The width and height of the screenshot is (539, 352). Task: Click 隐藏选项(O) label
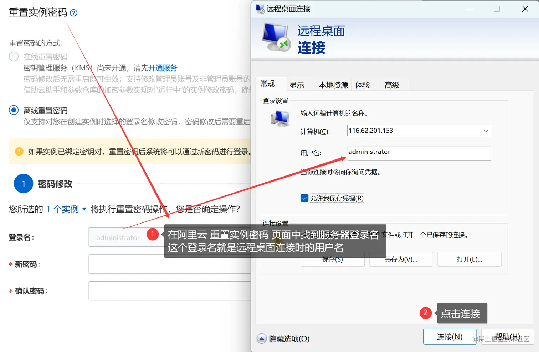(x=289, y=339)
